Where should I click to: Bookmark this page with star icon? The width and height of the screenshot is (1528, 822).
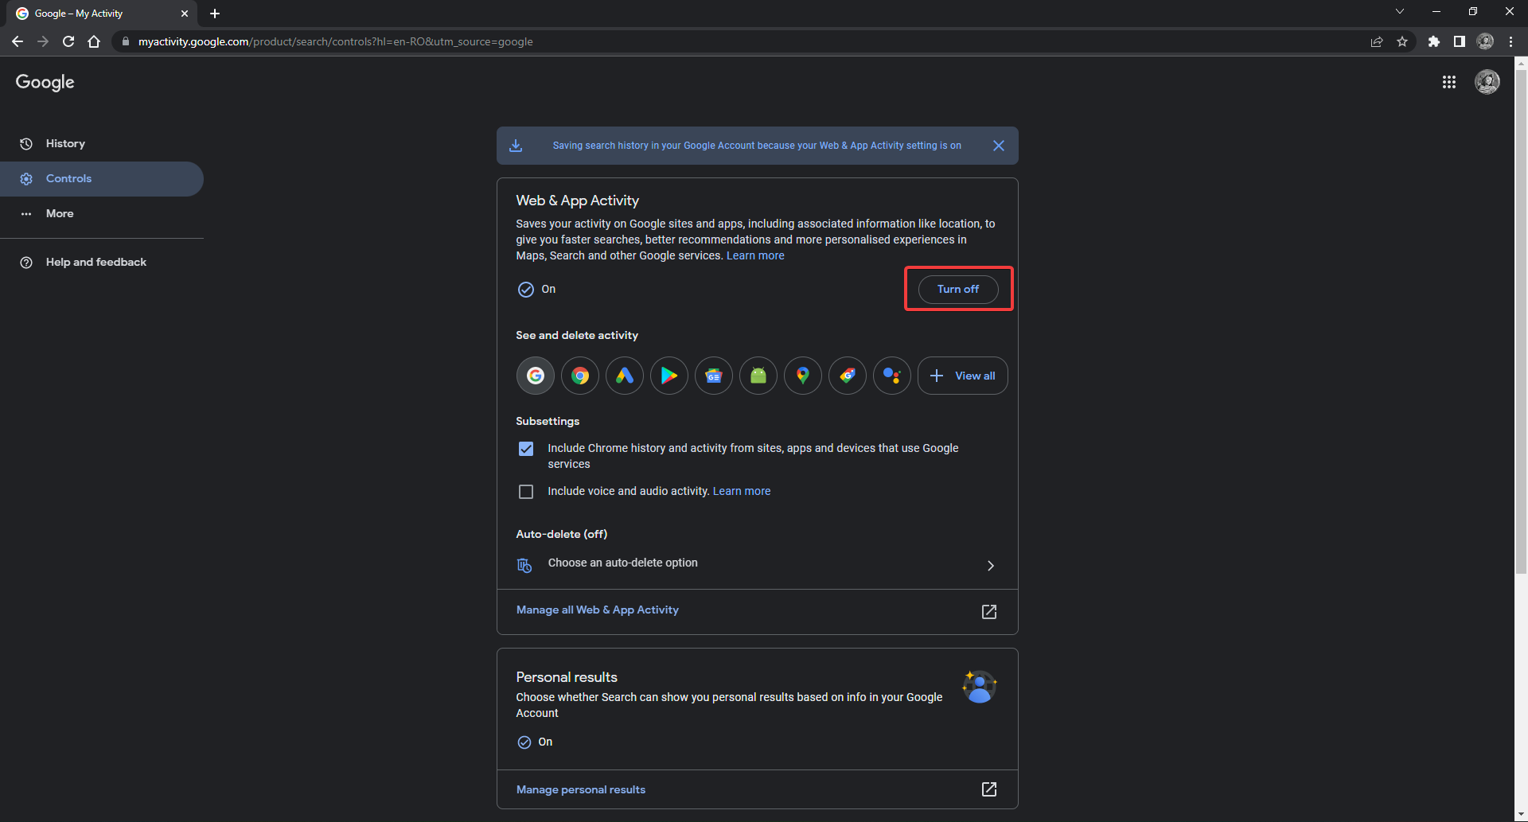click(x=1402, y=41)
